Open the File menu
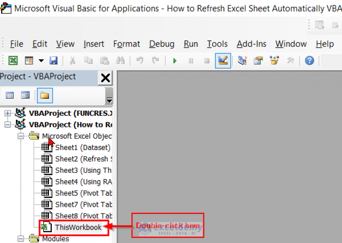Image resolution: width=342 pixels, height=243 pixels. (x=16, y=44)
